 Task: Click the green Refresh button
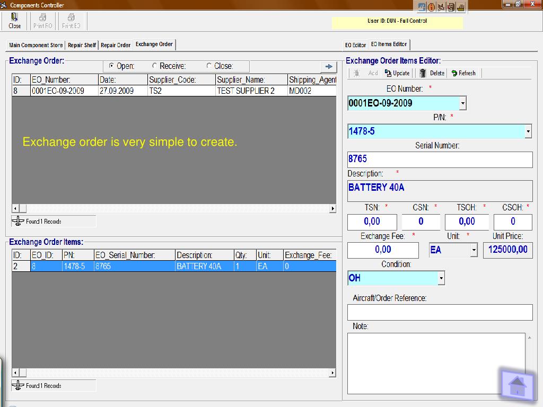point(463,73)
